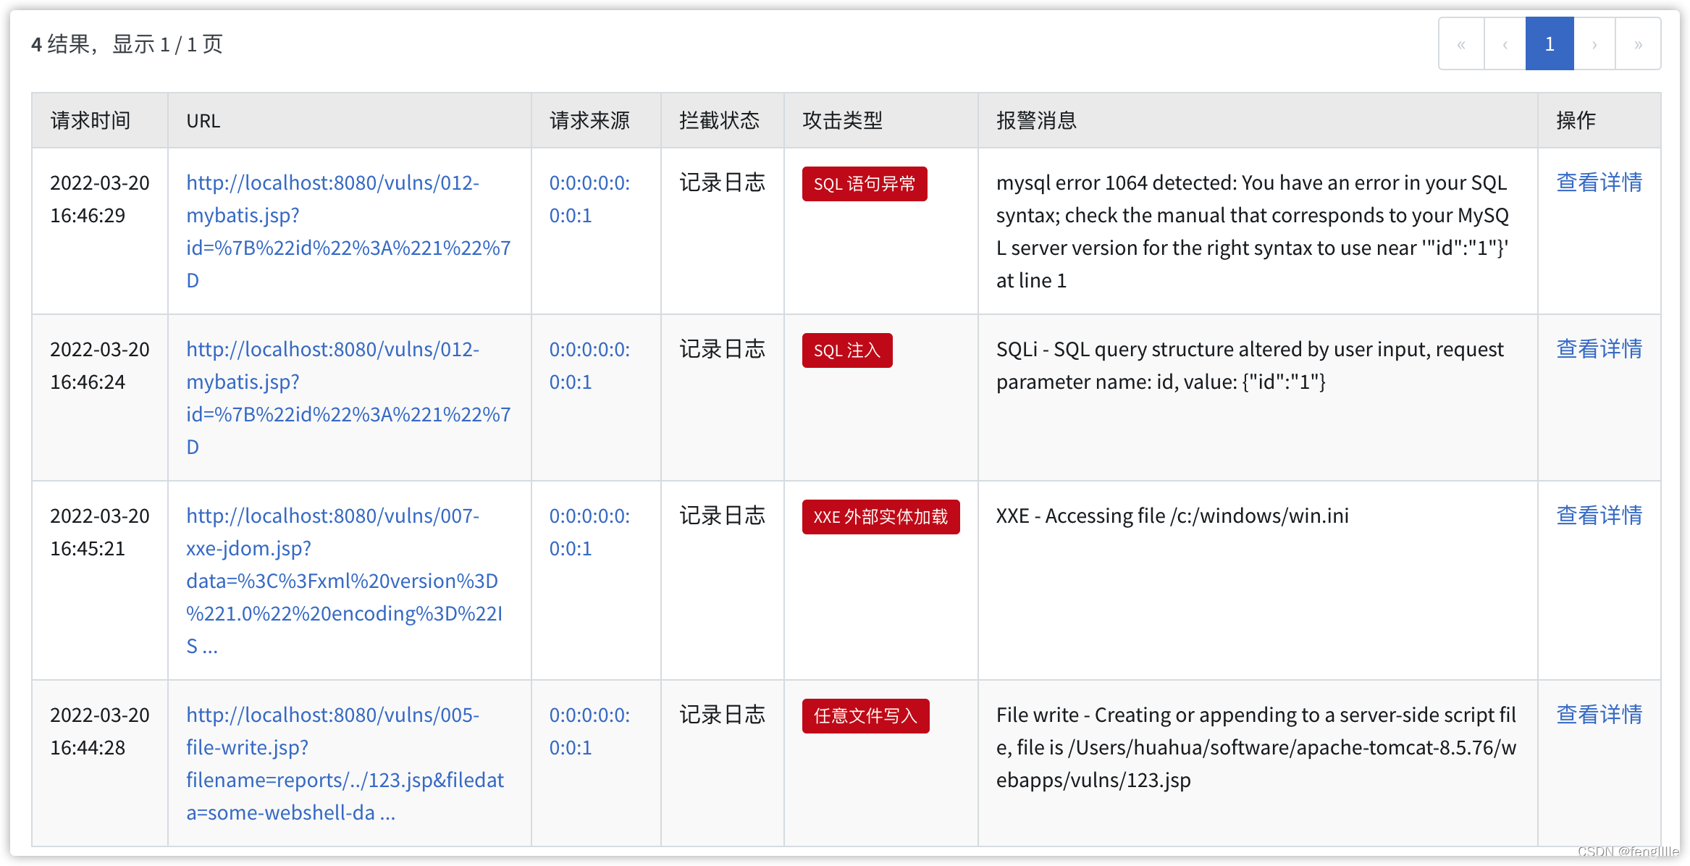Open the 012-mybatis.jsp URL at 16:46:29
The image size is (1690, 866).
click(348, 231)
